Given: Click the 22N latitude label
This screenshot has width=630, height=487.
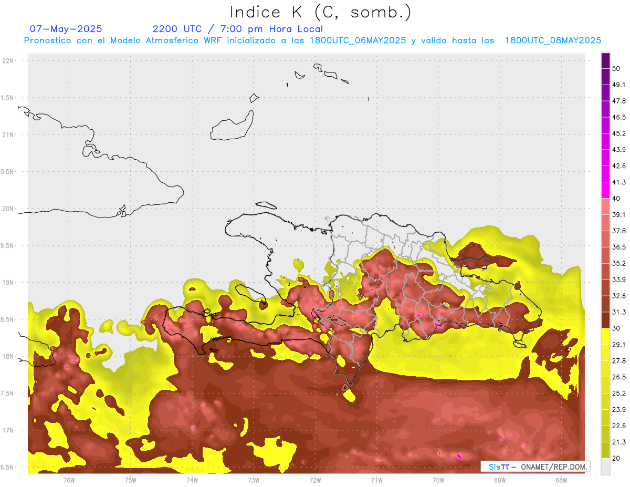Looking at the screenshot, I should click(x=9, y=61).
